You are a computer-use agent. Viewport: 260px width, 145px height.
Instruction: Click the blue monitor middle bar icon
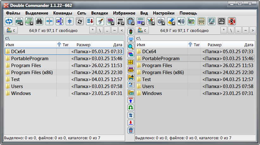tap(131, 39)
